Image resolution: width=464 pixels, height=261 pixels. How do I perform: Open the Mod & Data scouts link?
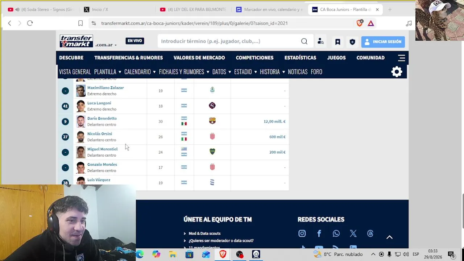(204, 233)
